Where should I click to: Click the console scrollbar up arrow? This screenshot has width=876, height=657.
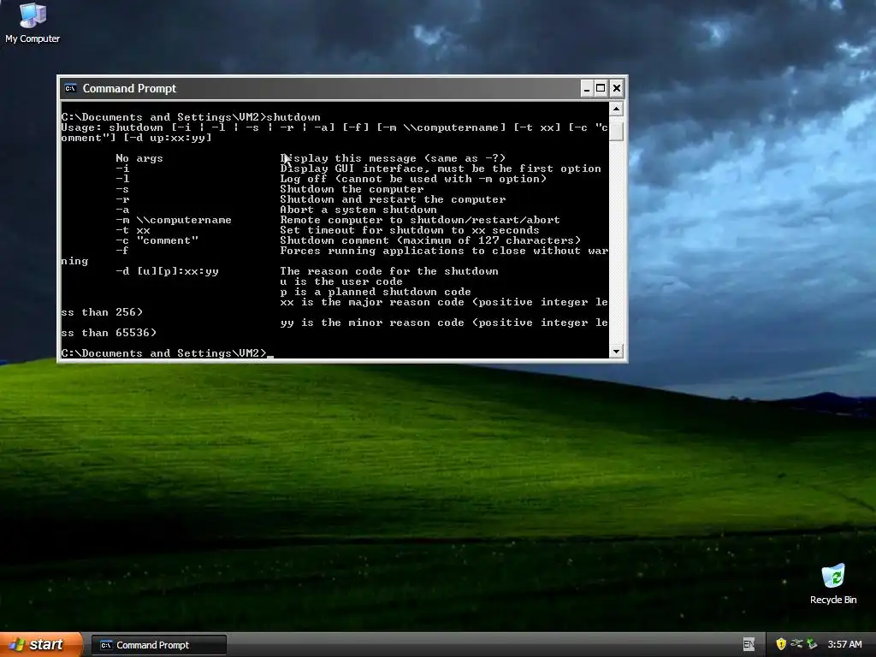click(616, 109)
